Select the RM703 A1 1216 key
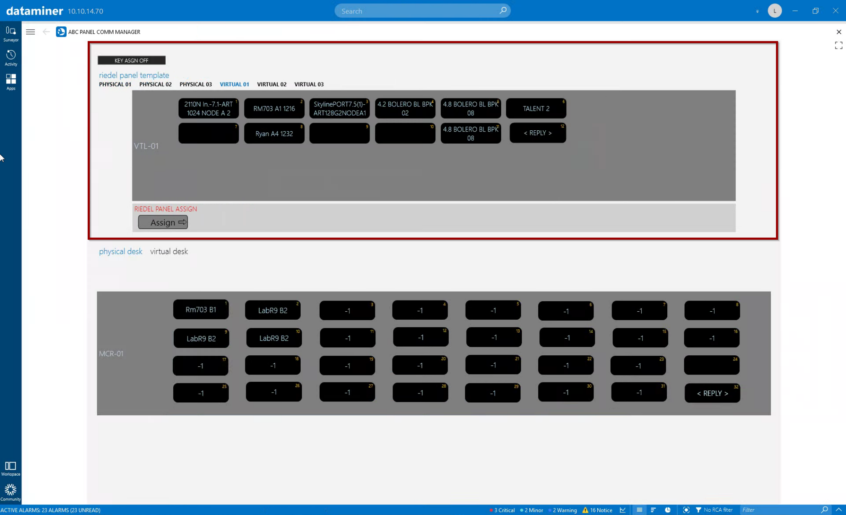846x515 pixels. [274, 109]
